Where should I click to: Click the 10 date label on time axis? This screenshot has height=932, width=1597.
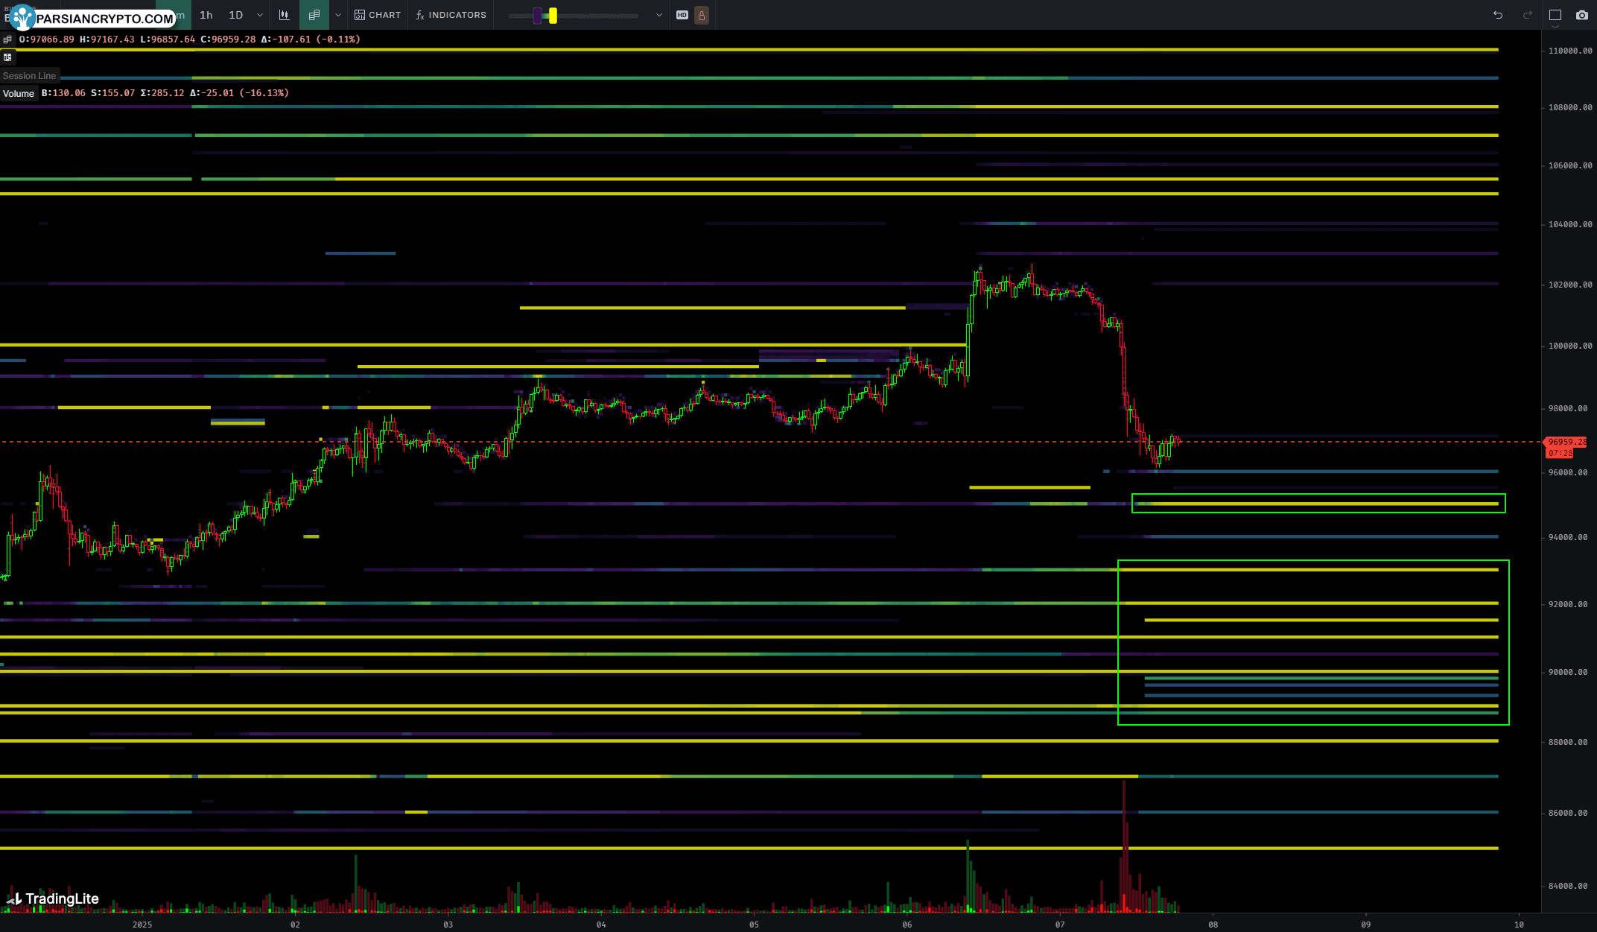(x=1519, y=925)
